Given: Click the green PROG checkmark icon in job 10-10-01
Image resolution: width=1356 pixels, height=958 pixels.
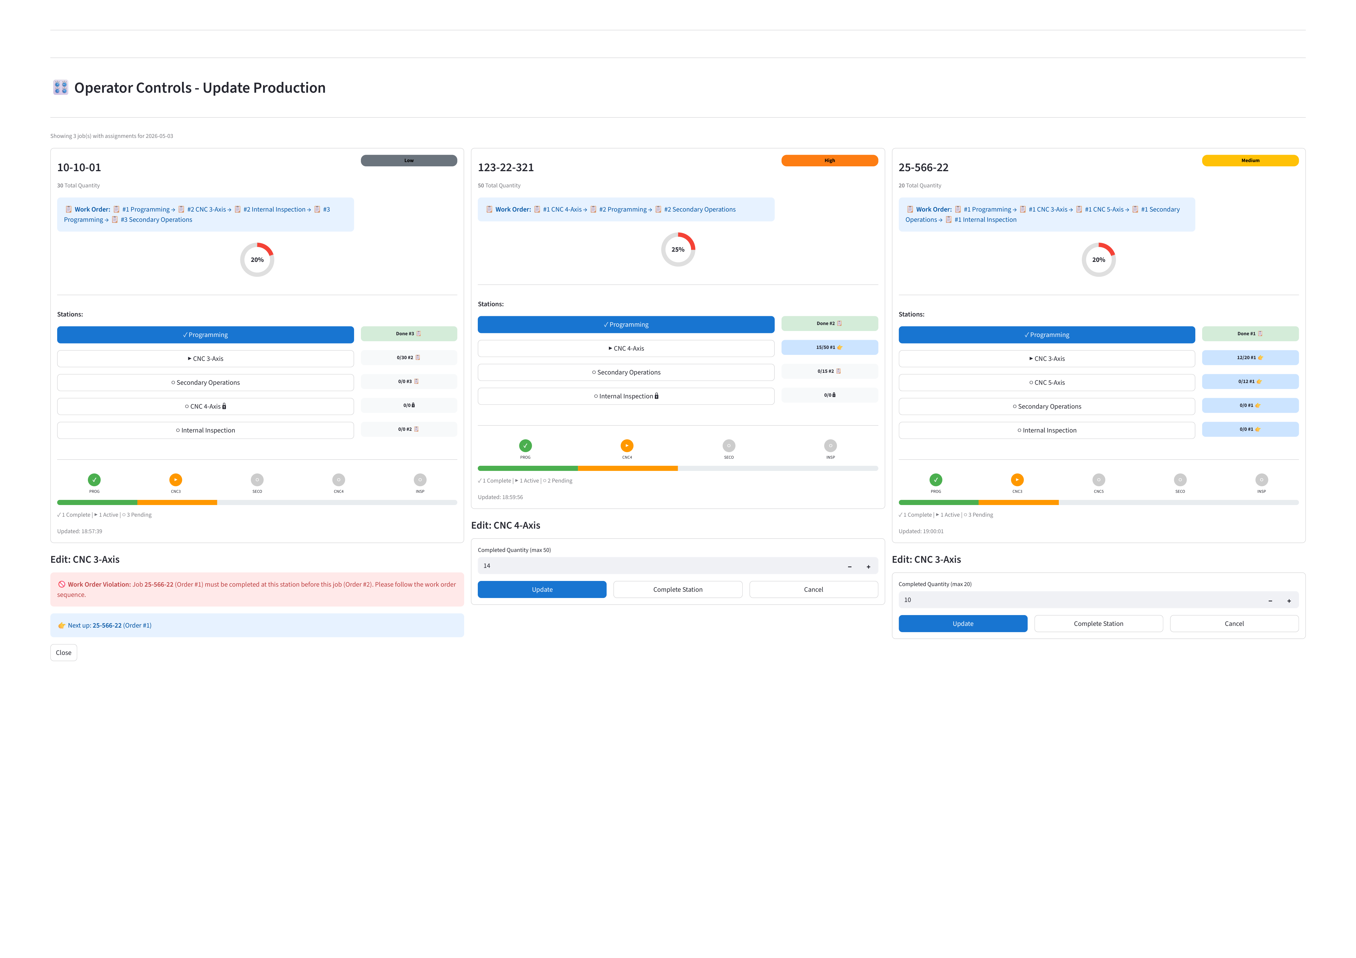Looking at the screenshot, I should (94, 480).
